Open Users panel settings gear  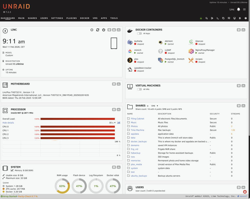click(239, 187)
